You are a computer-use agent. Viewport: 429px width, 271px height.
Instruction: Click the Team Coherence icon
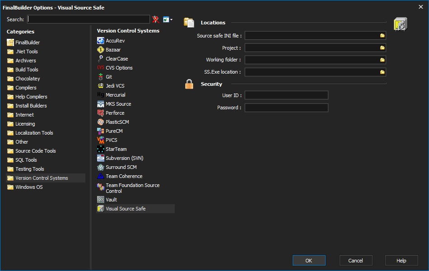point(101,176)
